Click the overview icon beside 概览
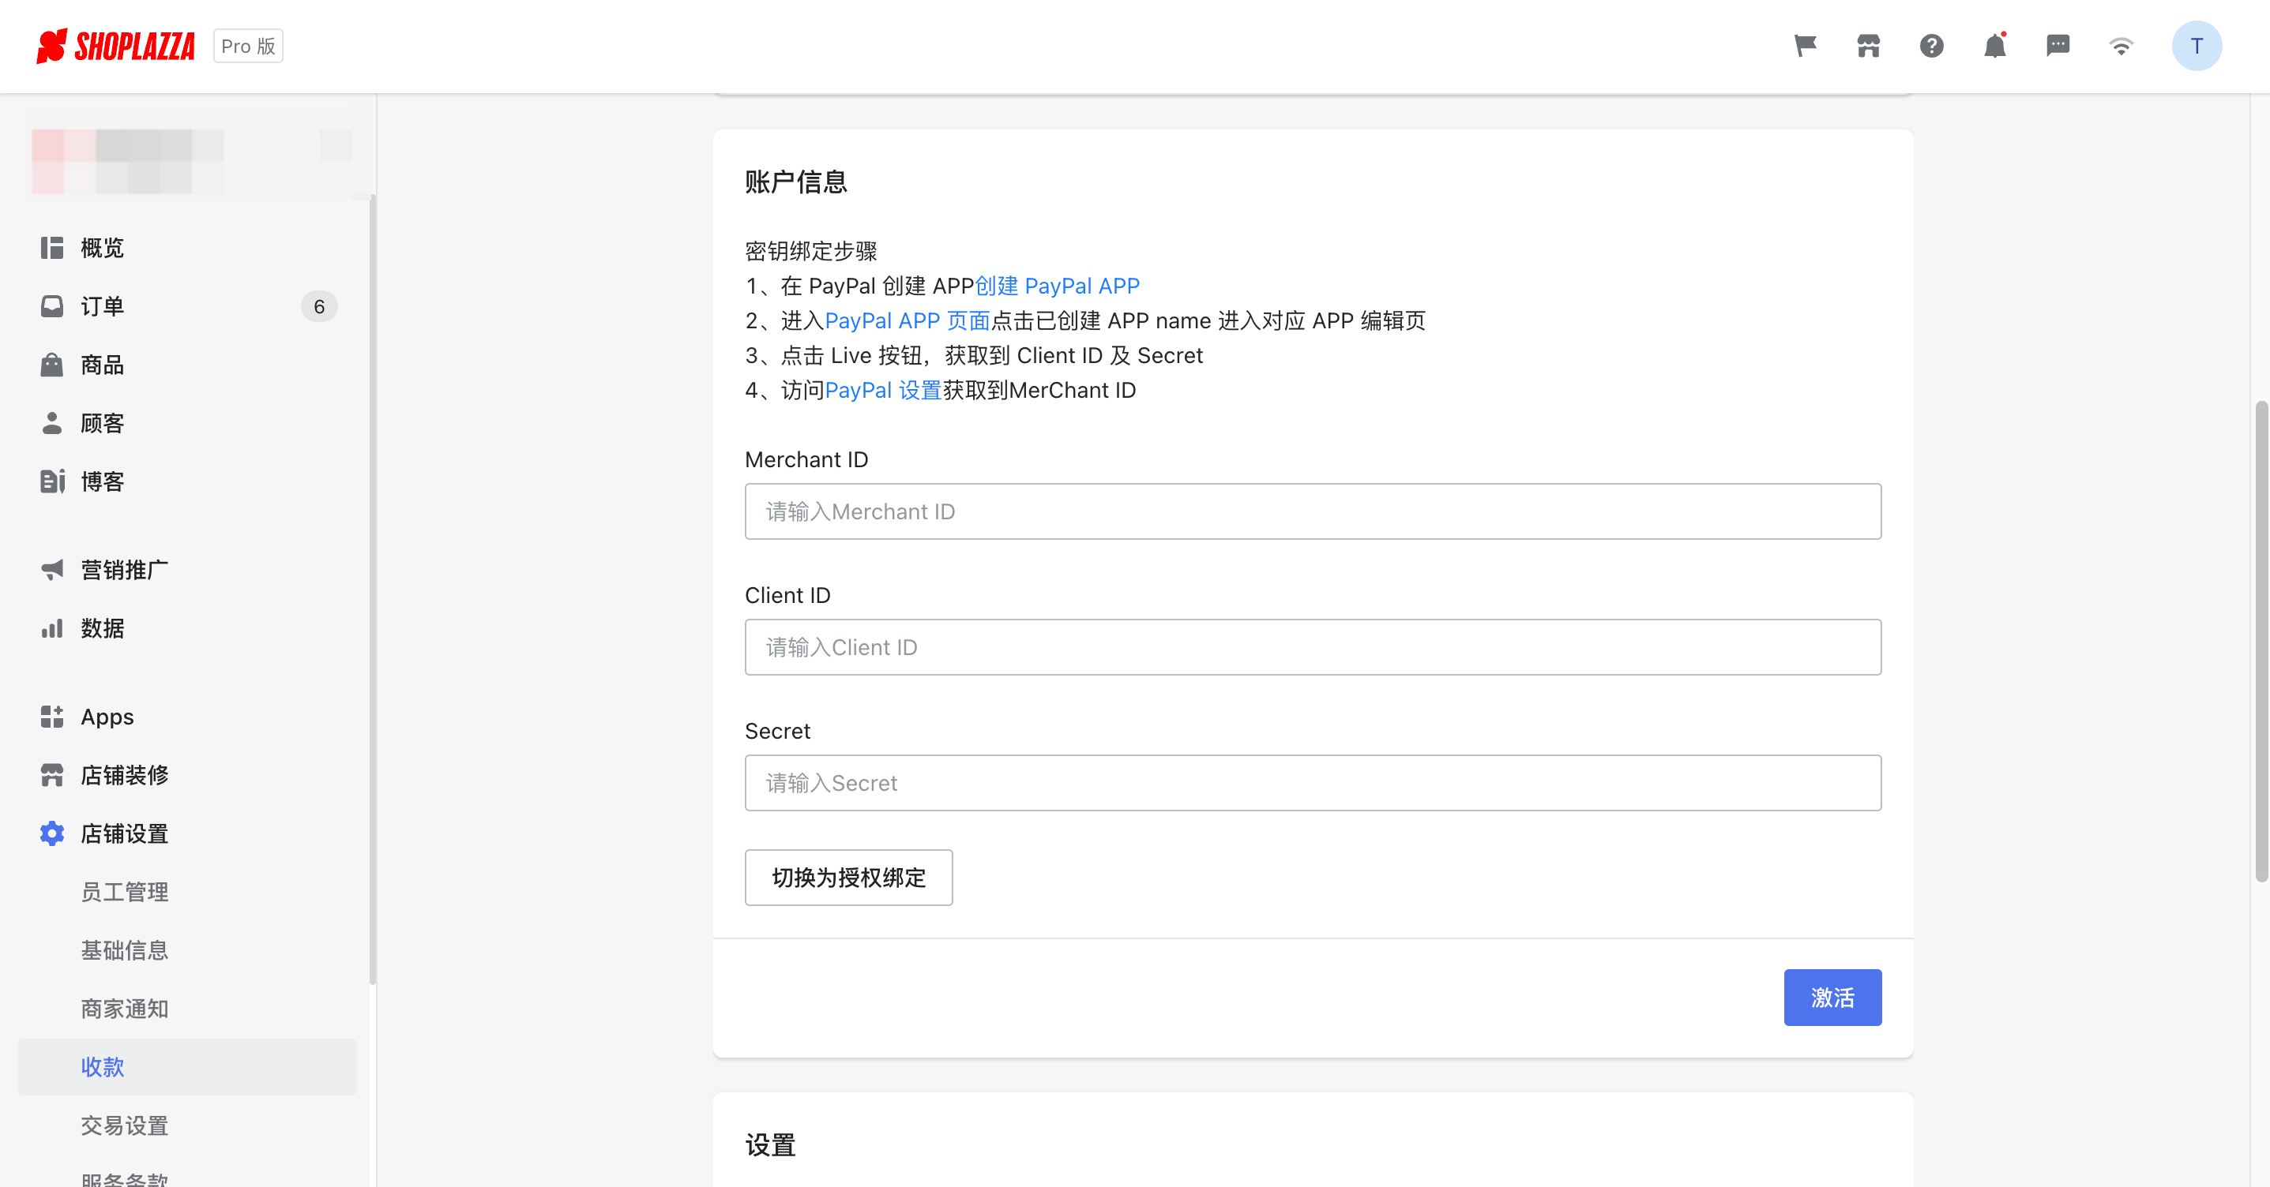Screen dimensions: 2270x1187 point(52,249)
